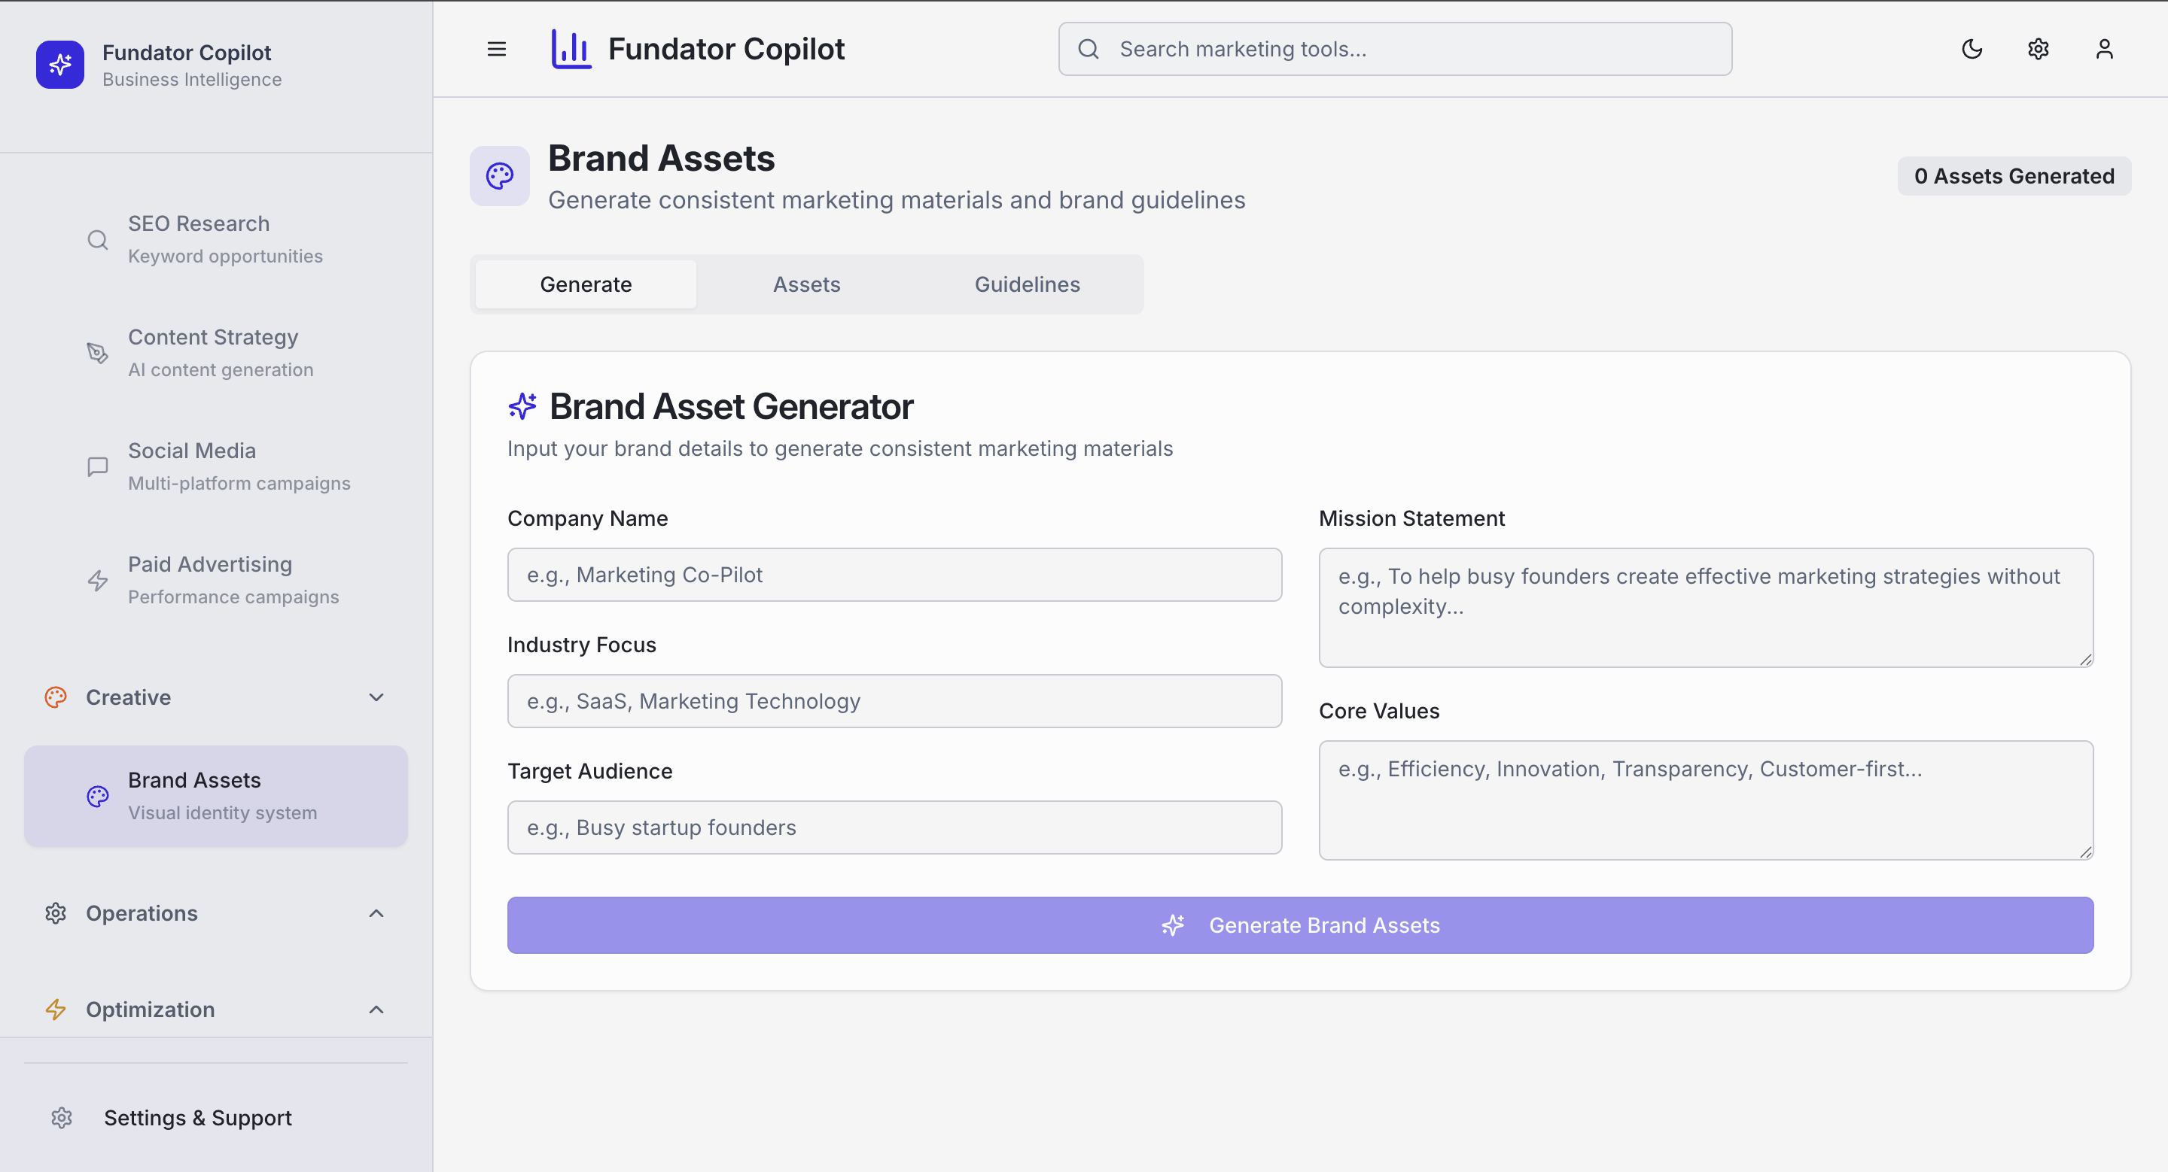2168x1172 pixels.
Task: Open the user profile icon
Action: pyautogui.click(x=2104, y=49)
